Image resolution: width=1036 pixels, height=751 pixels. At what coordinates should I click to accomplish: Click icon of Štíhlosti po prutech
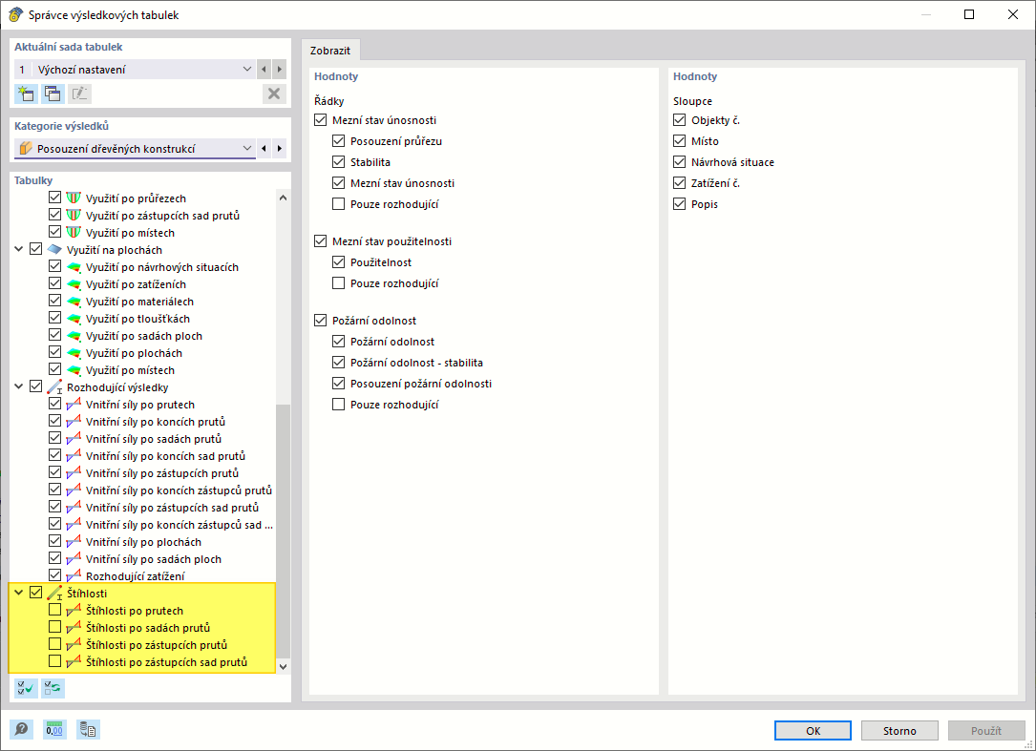[x=74, y=611]
